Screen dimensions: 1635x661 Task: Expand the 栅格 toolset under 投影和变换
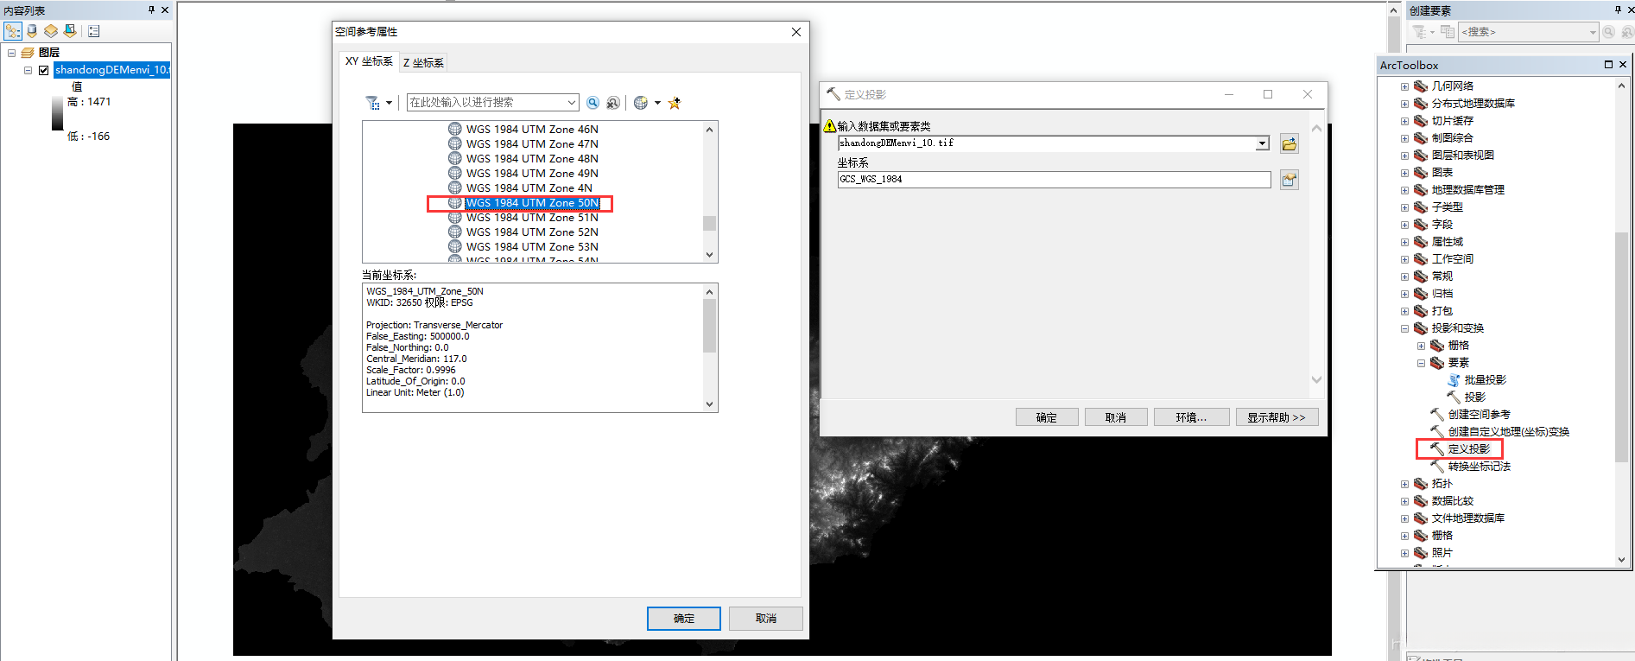click(1421, 346)
